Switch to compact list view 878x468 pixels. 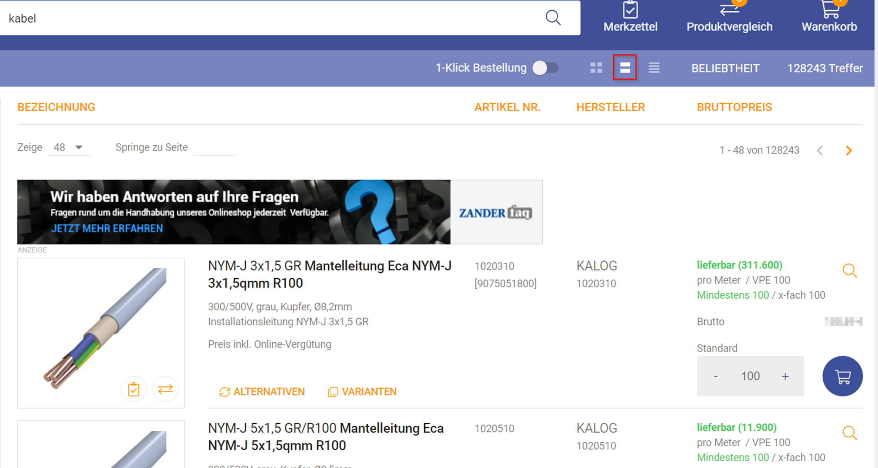(654, 68)
